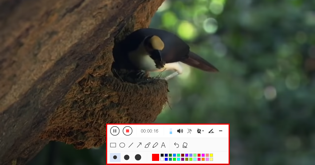Screen dimensions: 315x165
Task: Open the tools panel via blue grid icon
Action: click(171, 131)
